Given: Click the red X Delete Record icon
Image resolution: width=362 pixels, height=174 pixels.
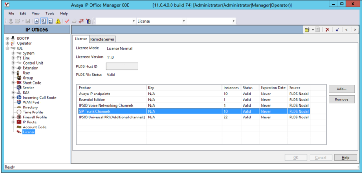Looking at the screenshot, I should [x=327, y=30].
